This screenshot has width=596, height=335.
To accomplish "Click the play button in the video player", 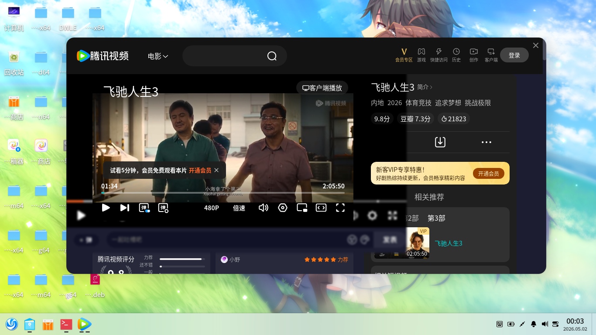I will point(106,208).
